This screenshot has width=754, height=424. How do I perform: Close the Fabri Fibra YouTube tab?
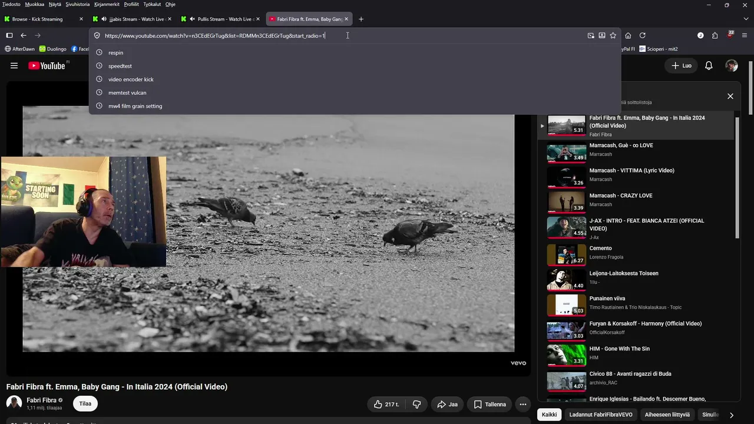point(346,19)
